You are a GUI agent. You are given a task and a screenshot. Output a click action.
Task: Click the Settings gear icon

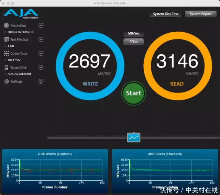7,82
